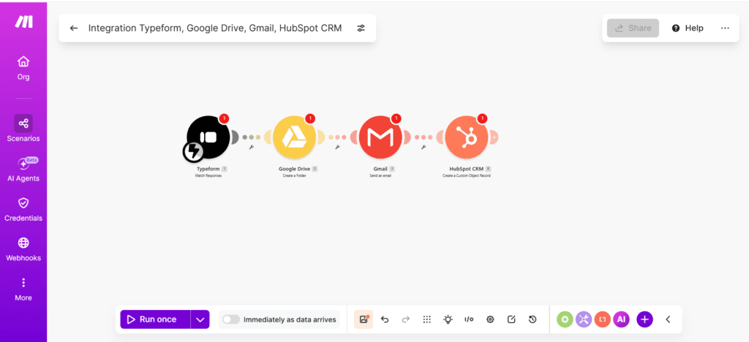The image size is (749, 342).
Task: Click the Make logo in sidebar
Action: click(23, 21)
